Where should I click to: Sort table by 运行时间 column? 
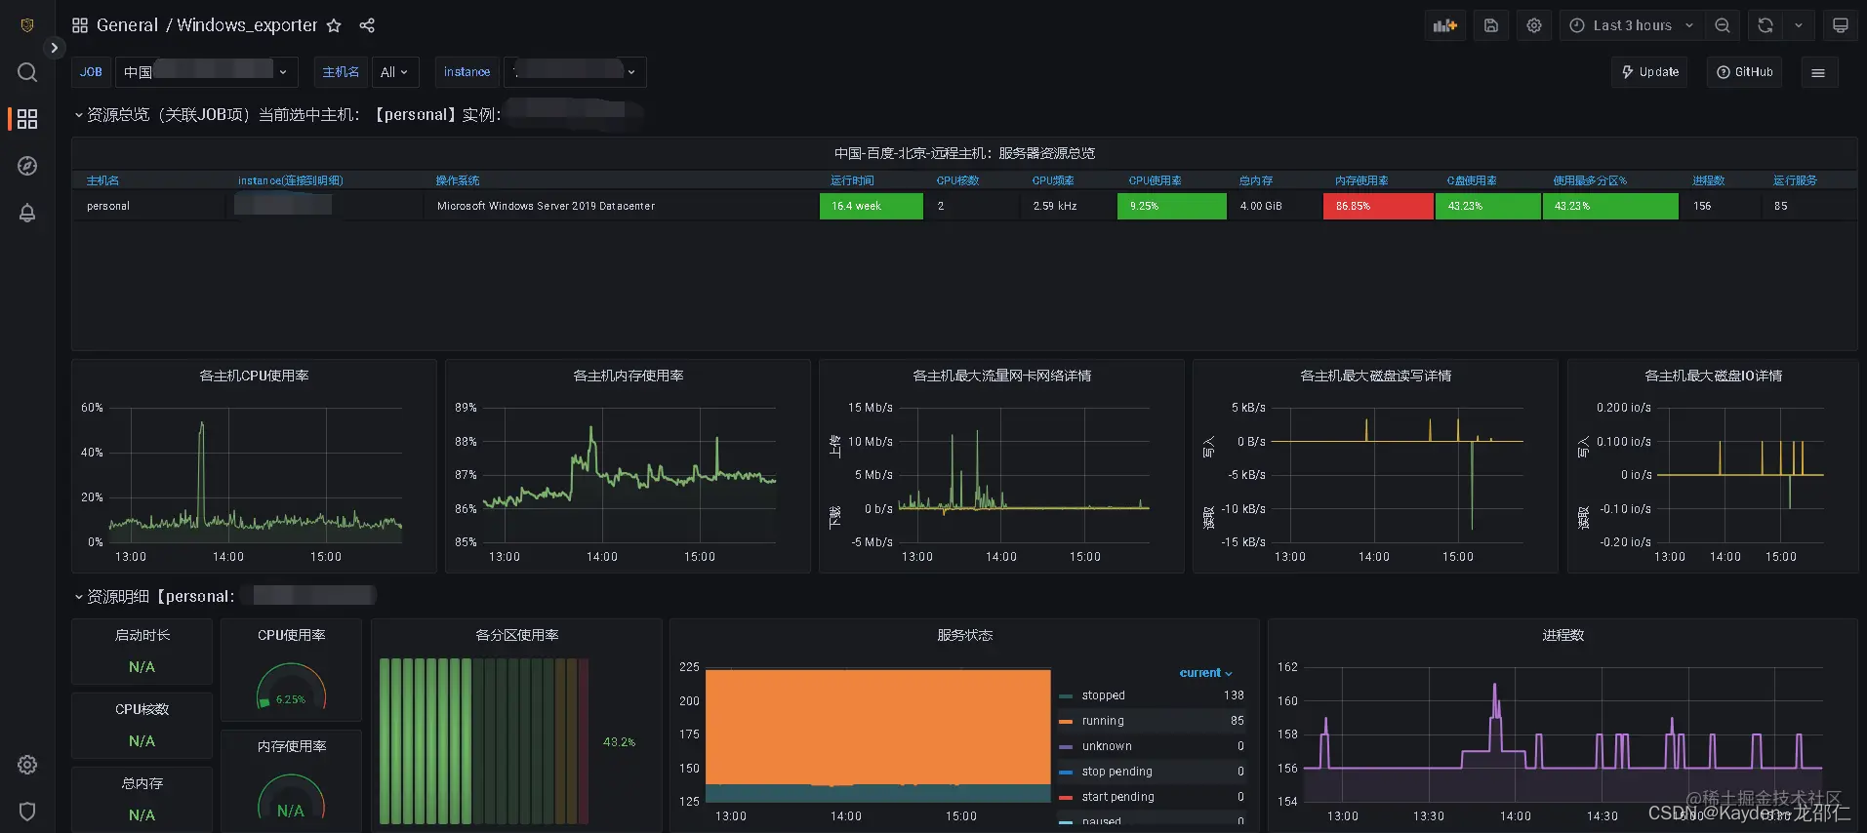(x=852, y=180)
